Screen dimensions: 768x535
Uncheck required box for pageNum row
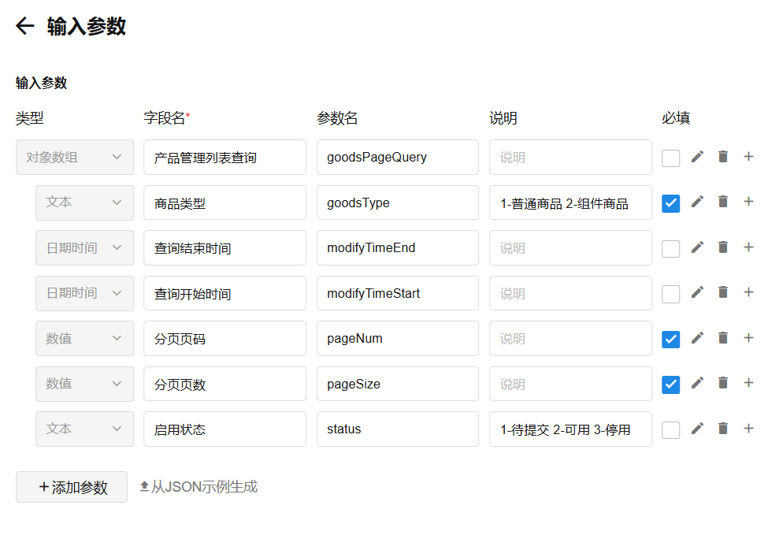[670, 339]
